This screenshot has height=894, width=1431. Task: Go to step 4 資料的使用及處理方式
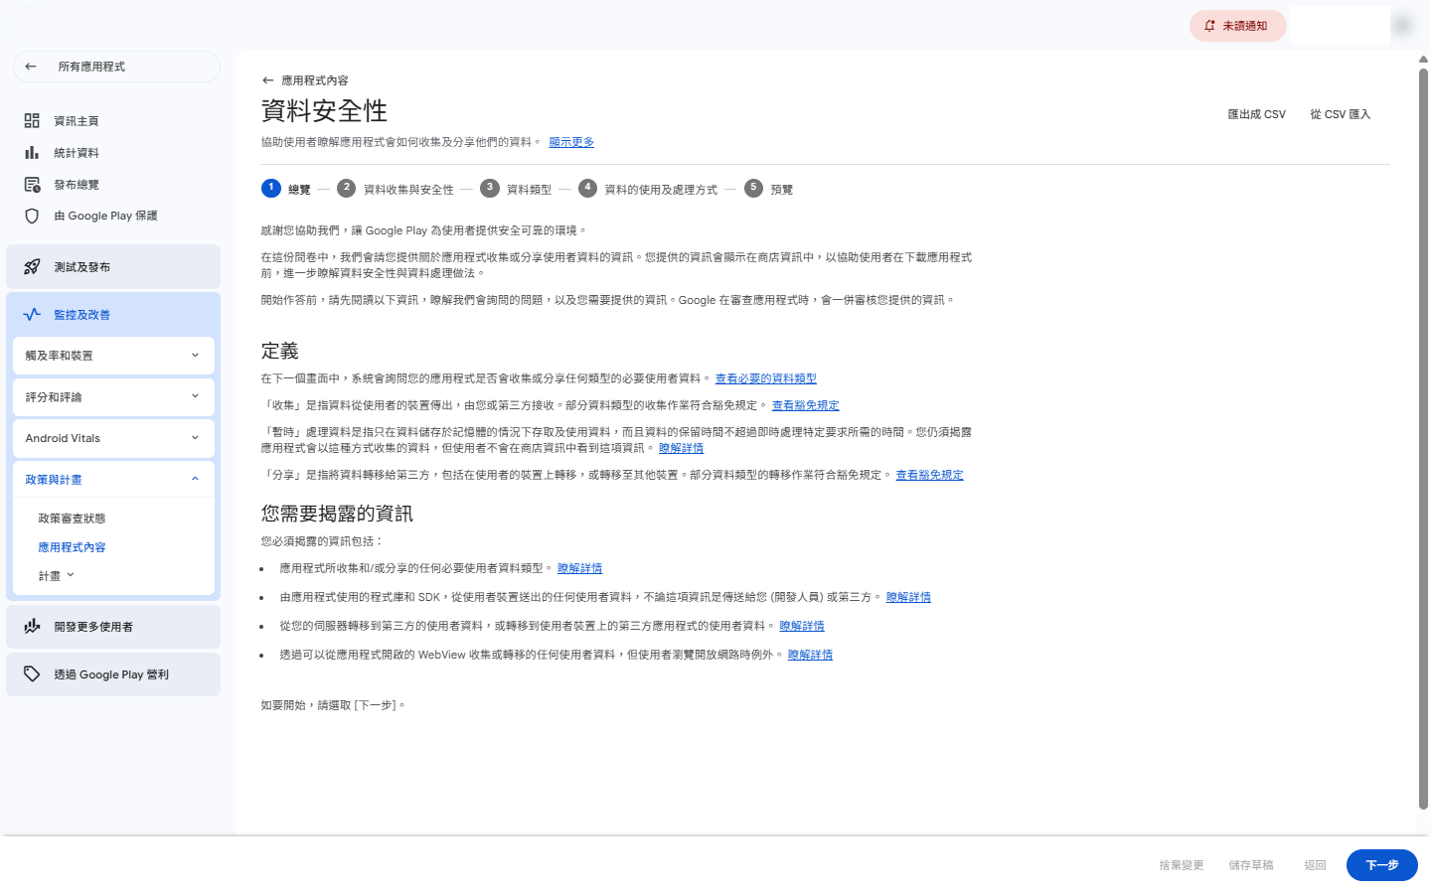click(648, 189)
